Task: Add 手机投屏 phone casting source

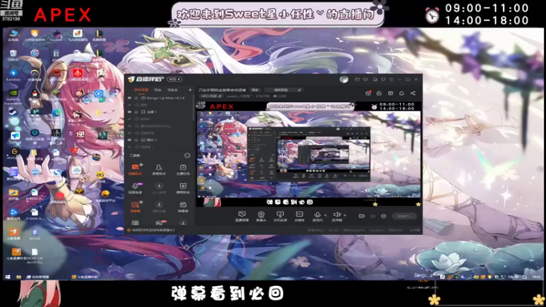Action: pos(280,216)
